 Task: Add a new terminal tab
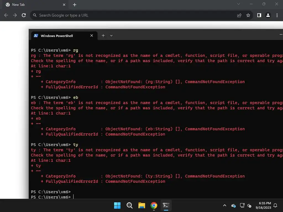[x=103, y=36]
